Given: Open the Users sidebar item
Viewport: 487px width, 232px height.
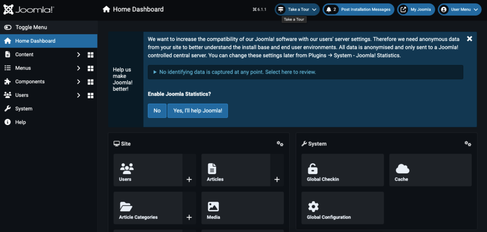Looking at the screenshot, I should (x=22, y=95).
